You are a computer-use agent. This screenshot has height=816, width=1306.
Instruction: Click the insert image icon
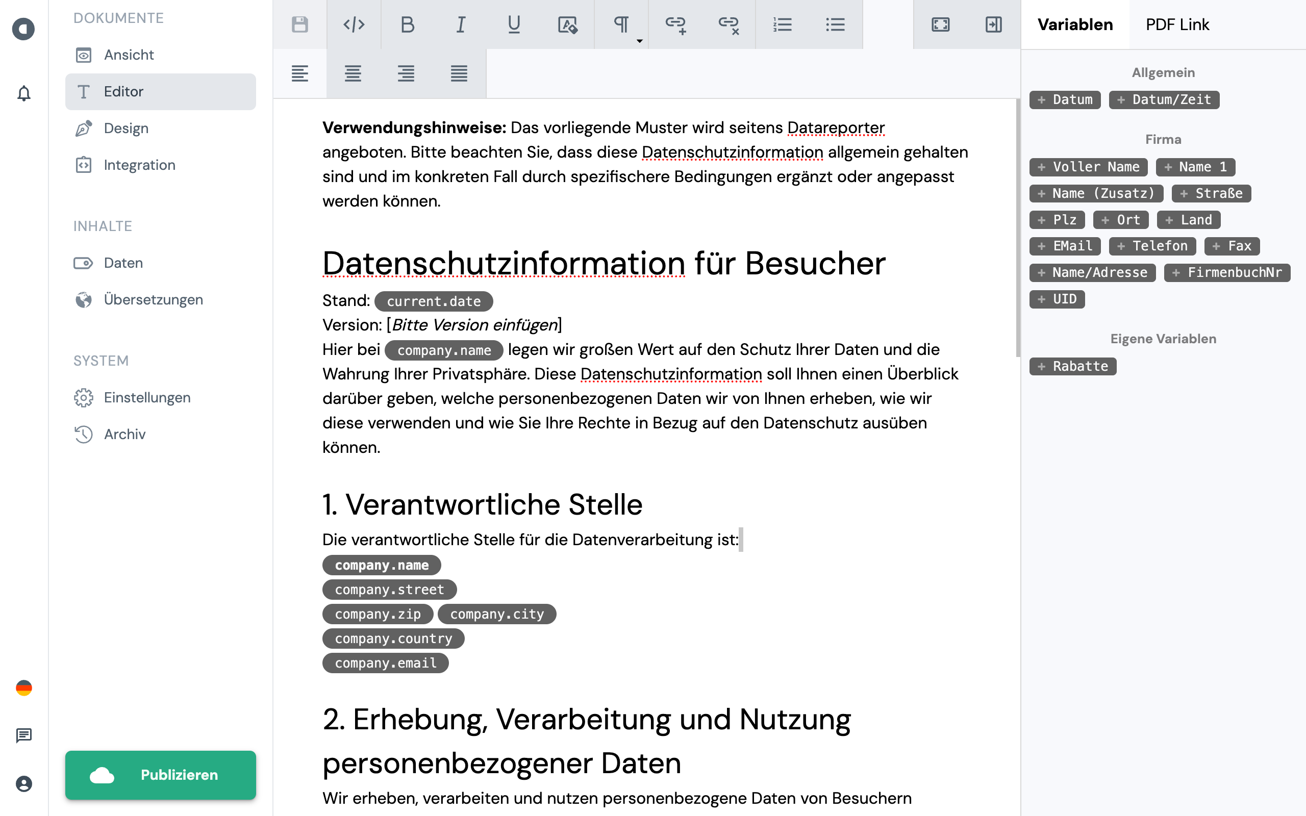pos(567,24)
